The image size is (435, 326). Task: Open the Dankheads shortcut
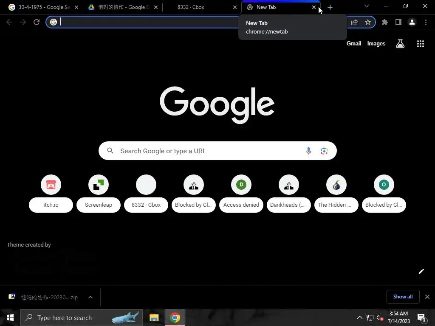click(x=289, y=194)
